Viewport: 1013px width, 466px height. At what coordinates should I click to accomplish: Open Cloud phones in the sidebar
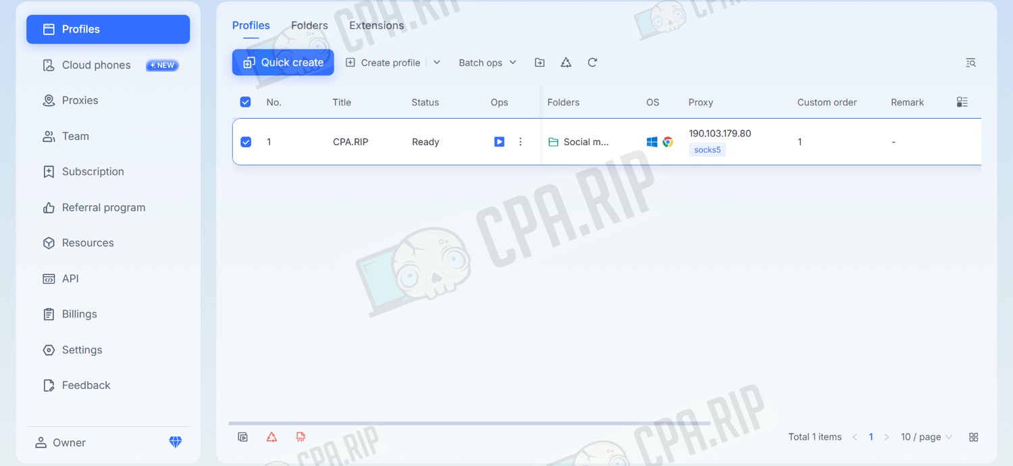pyautogui.click(x=96, y=65)
